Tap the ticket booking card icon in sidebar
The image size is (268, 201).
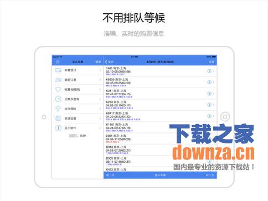tap(58, 70)
